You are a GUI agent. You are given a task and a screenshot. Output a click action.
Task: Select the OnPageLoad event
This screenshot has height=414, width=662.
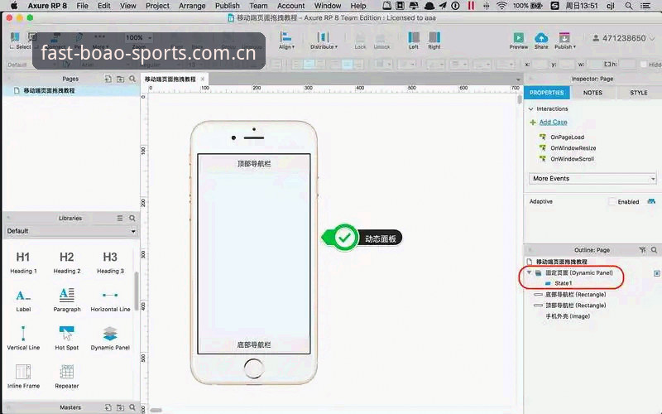coord(567,137)
